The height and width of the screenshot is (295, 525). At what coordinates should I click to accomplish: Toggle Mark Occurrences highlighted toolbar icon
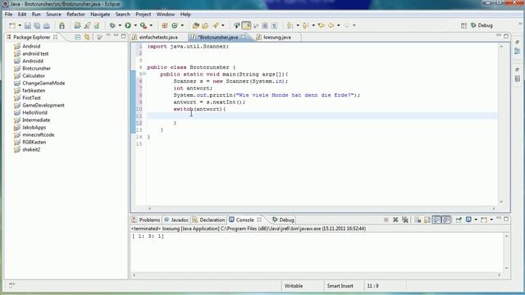tap(246, 25)
